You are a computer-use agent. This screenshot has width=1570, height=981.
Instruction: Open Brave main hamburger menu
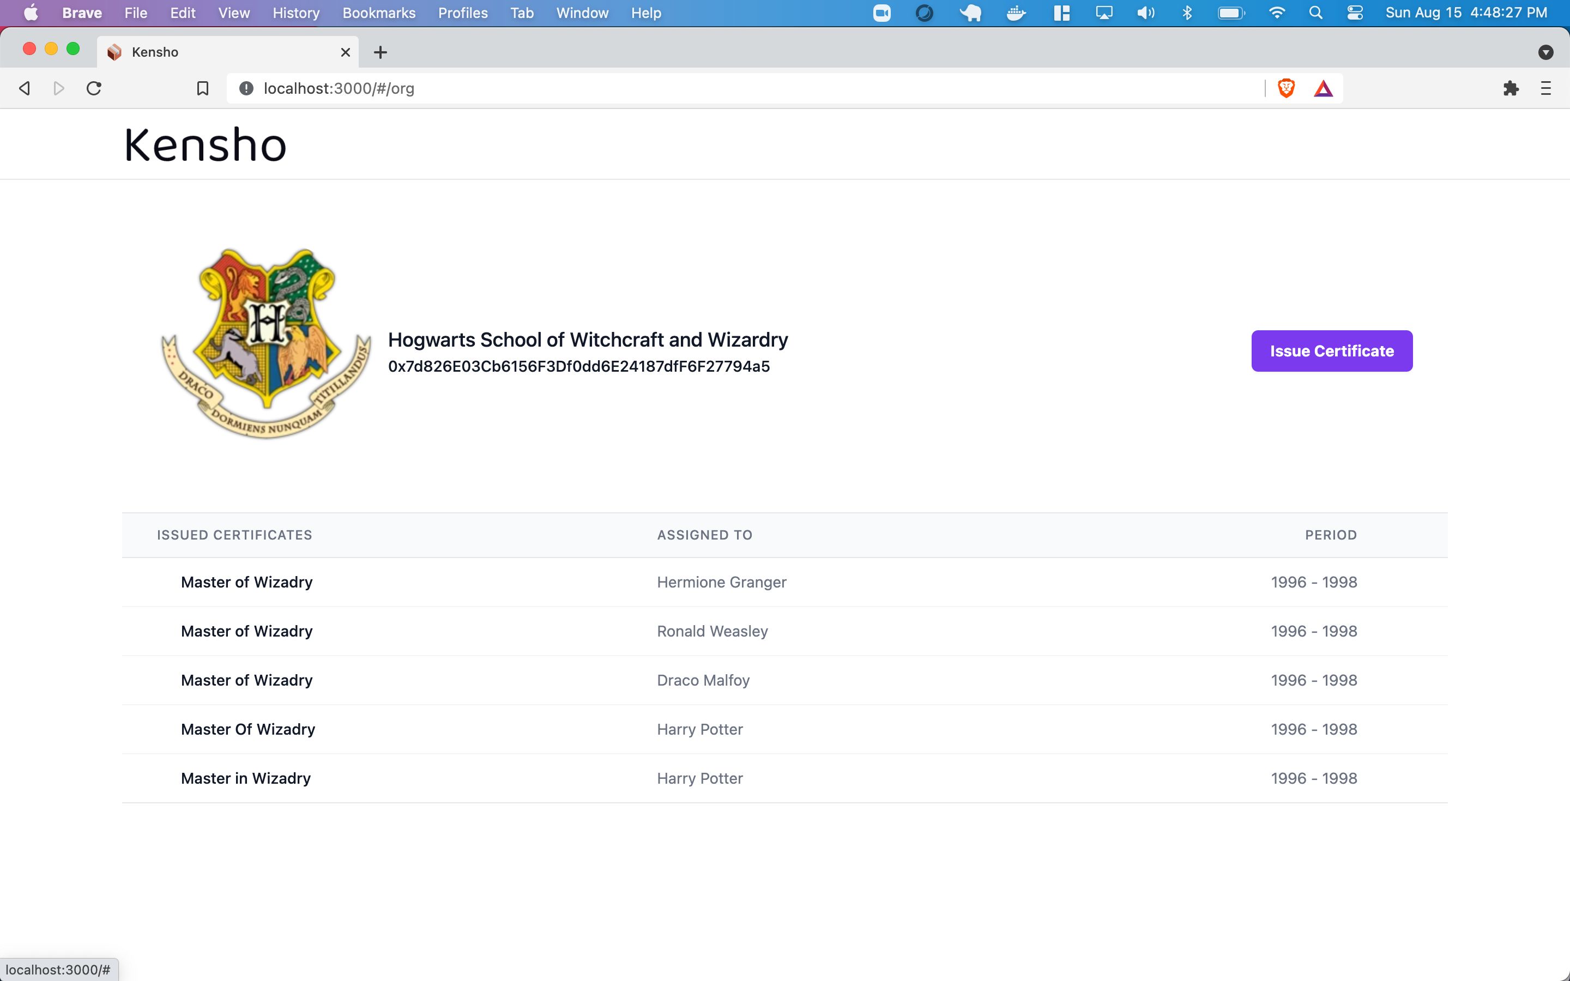tap(1546, 88)
